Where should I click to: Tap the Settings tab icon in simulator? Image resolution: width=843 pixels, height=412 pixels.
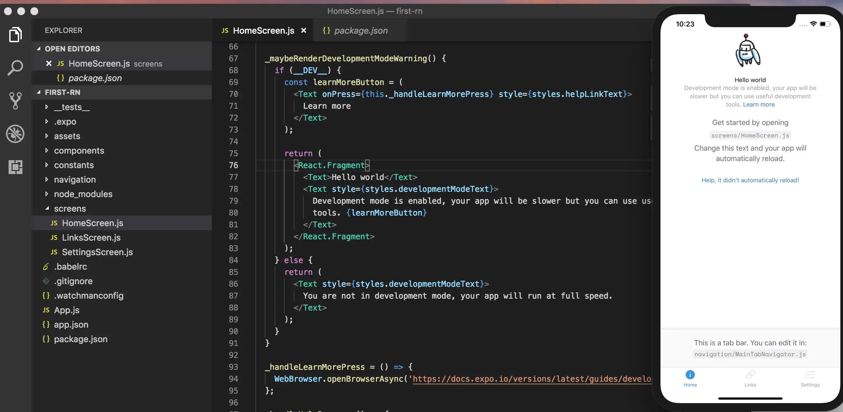tap(810, 375)
